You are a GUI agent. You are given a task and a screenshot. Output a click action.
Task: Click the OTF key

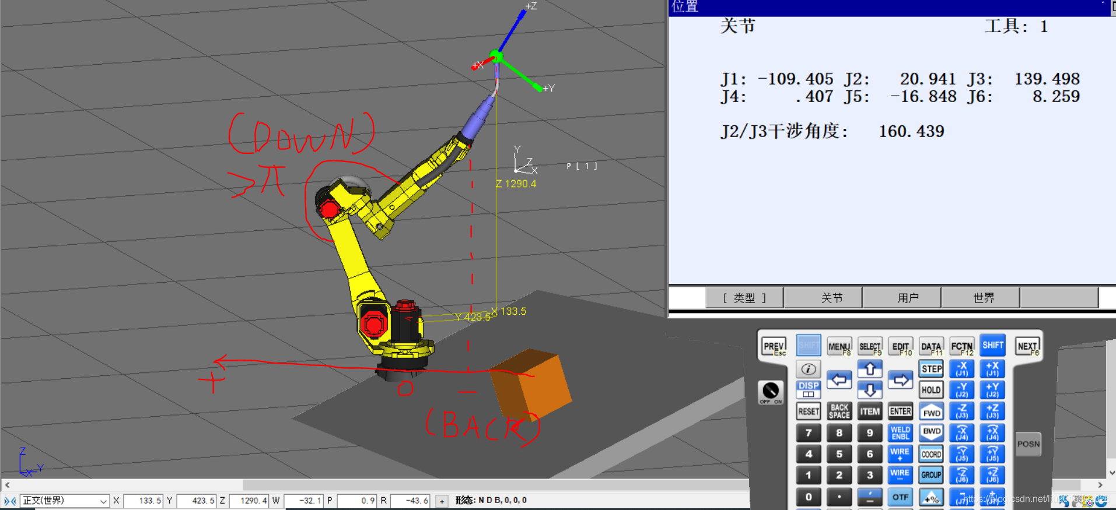point(900,497)
